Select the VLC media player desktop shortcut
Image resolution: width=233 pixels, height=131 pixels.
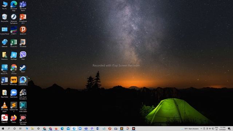click(x=4, y=107)
